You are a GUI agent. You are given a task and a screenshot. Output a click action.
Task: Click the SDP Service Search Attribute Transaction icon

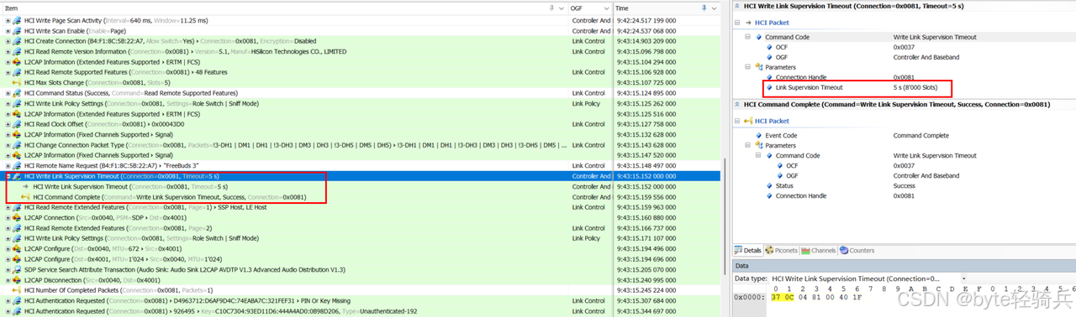pyautogui.click(x=18, y=269)
